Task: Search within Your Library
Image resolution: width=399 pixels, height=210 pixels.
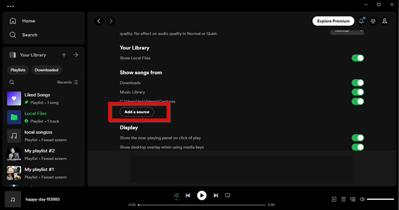Action: (x=12, y=83)
